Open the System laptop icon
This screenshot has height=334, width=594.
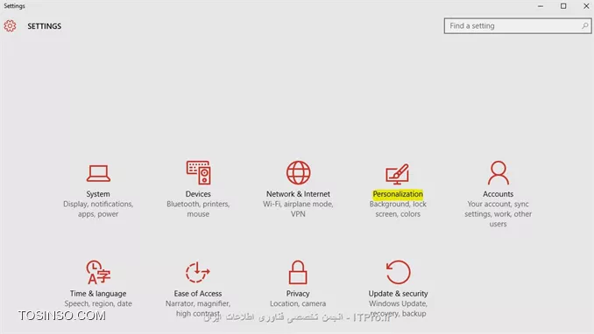98,173
